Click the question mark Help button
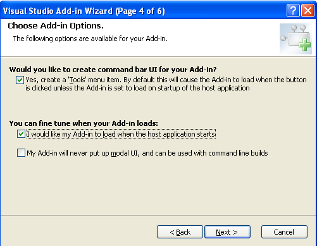The width and height of the screenshot is (317, 246). [293, 11]
